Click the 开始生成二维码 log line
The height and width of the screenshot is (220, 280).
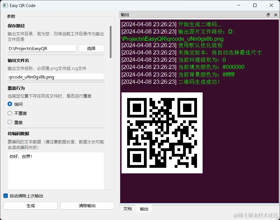(x=171, y=24)
